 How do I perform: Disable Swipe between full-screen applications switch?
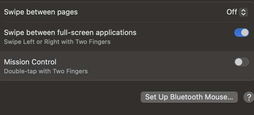tap(241, 33)
